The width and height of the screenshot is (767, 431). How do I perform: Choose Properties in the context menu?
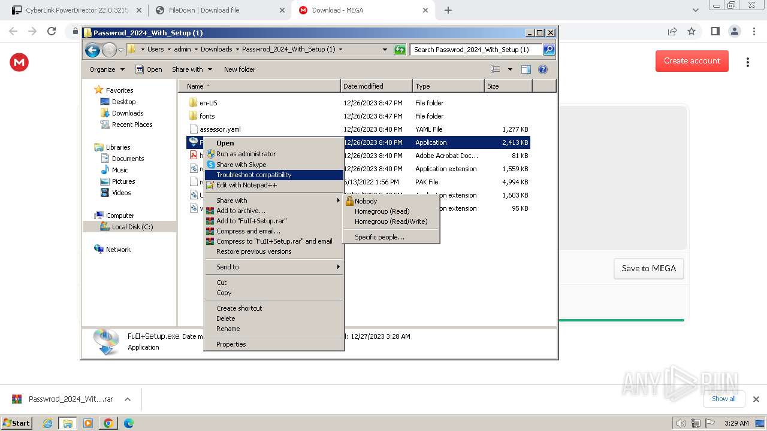pos(274,344)
